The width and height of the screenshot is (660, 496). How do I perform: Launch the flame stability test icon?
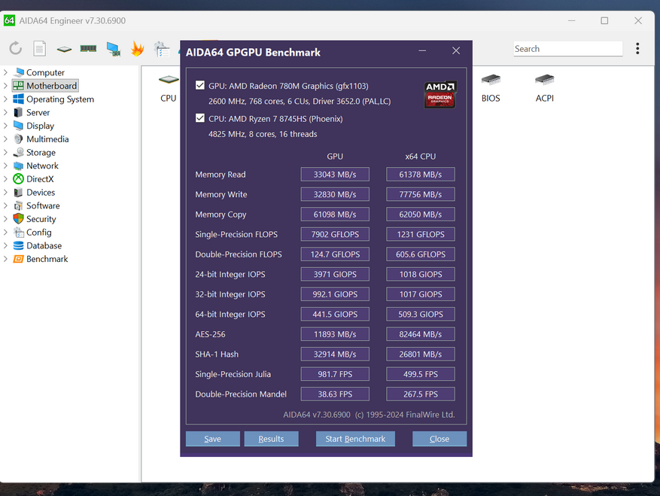coord(137,49)
